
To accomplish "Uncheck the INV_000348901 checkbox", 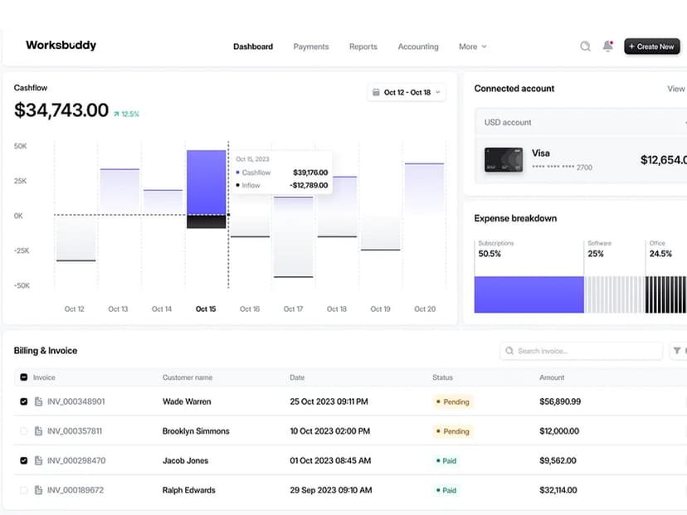I will click(24, 401).
